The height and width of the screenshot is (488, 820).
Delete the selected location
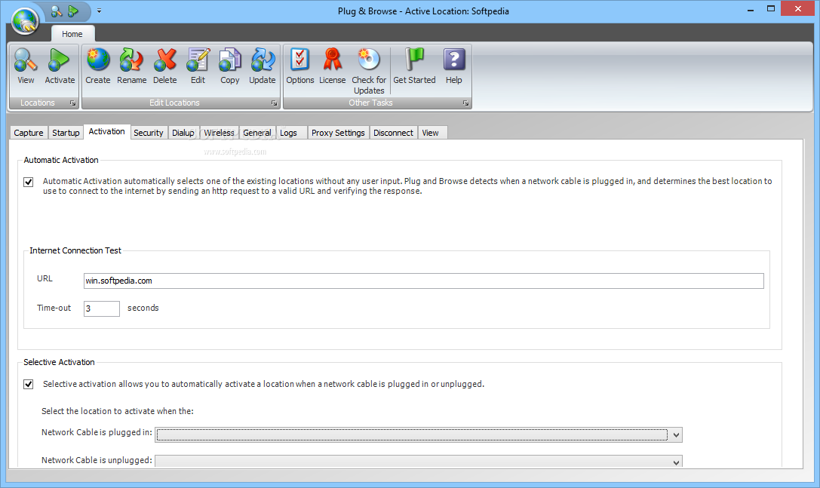[164, 66]
